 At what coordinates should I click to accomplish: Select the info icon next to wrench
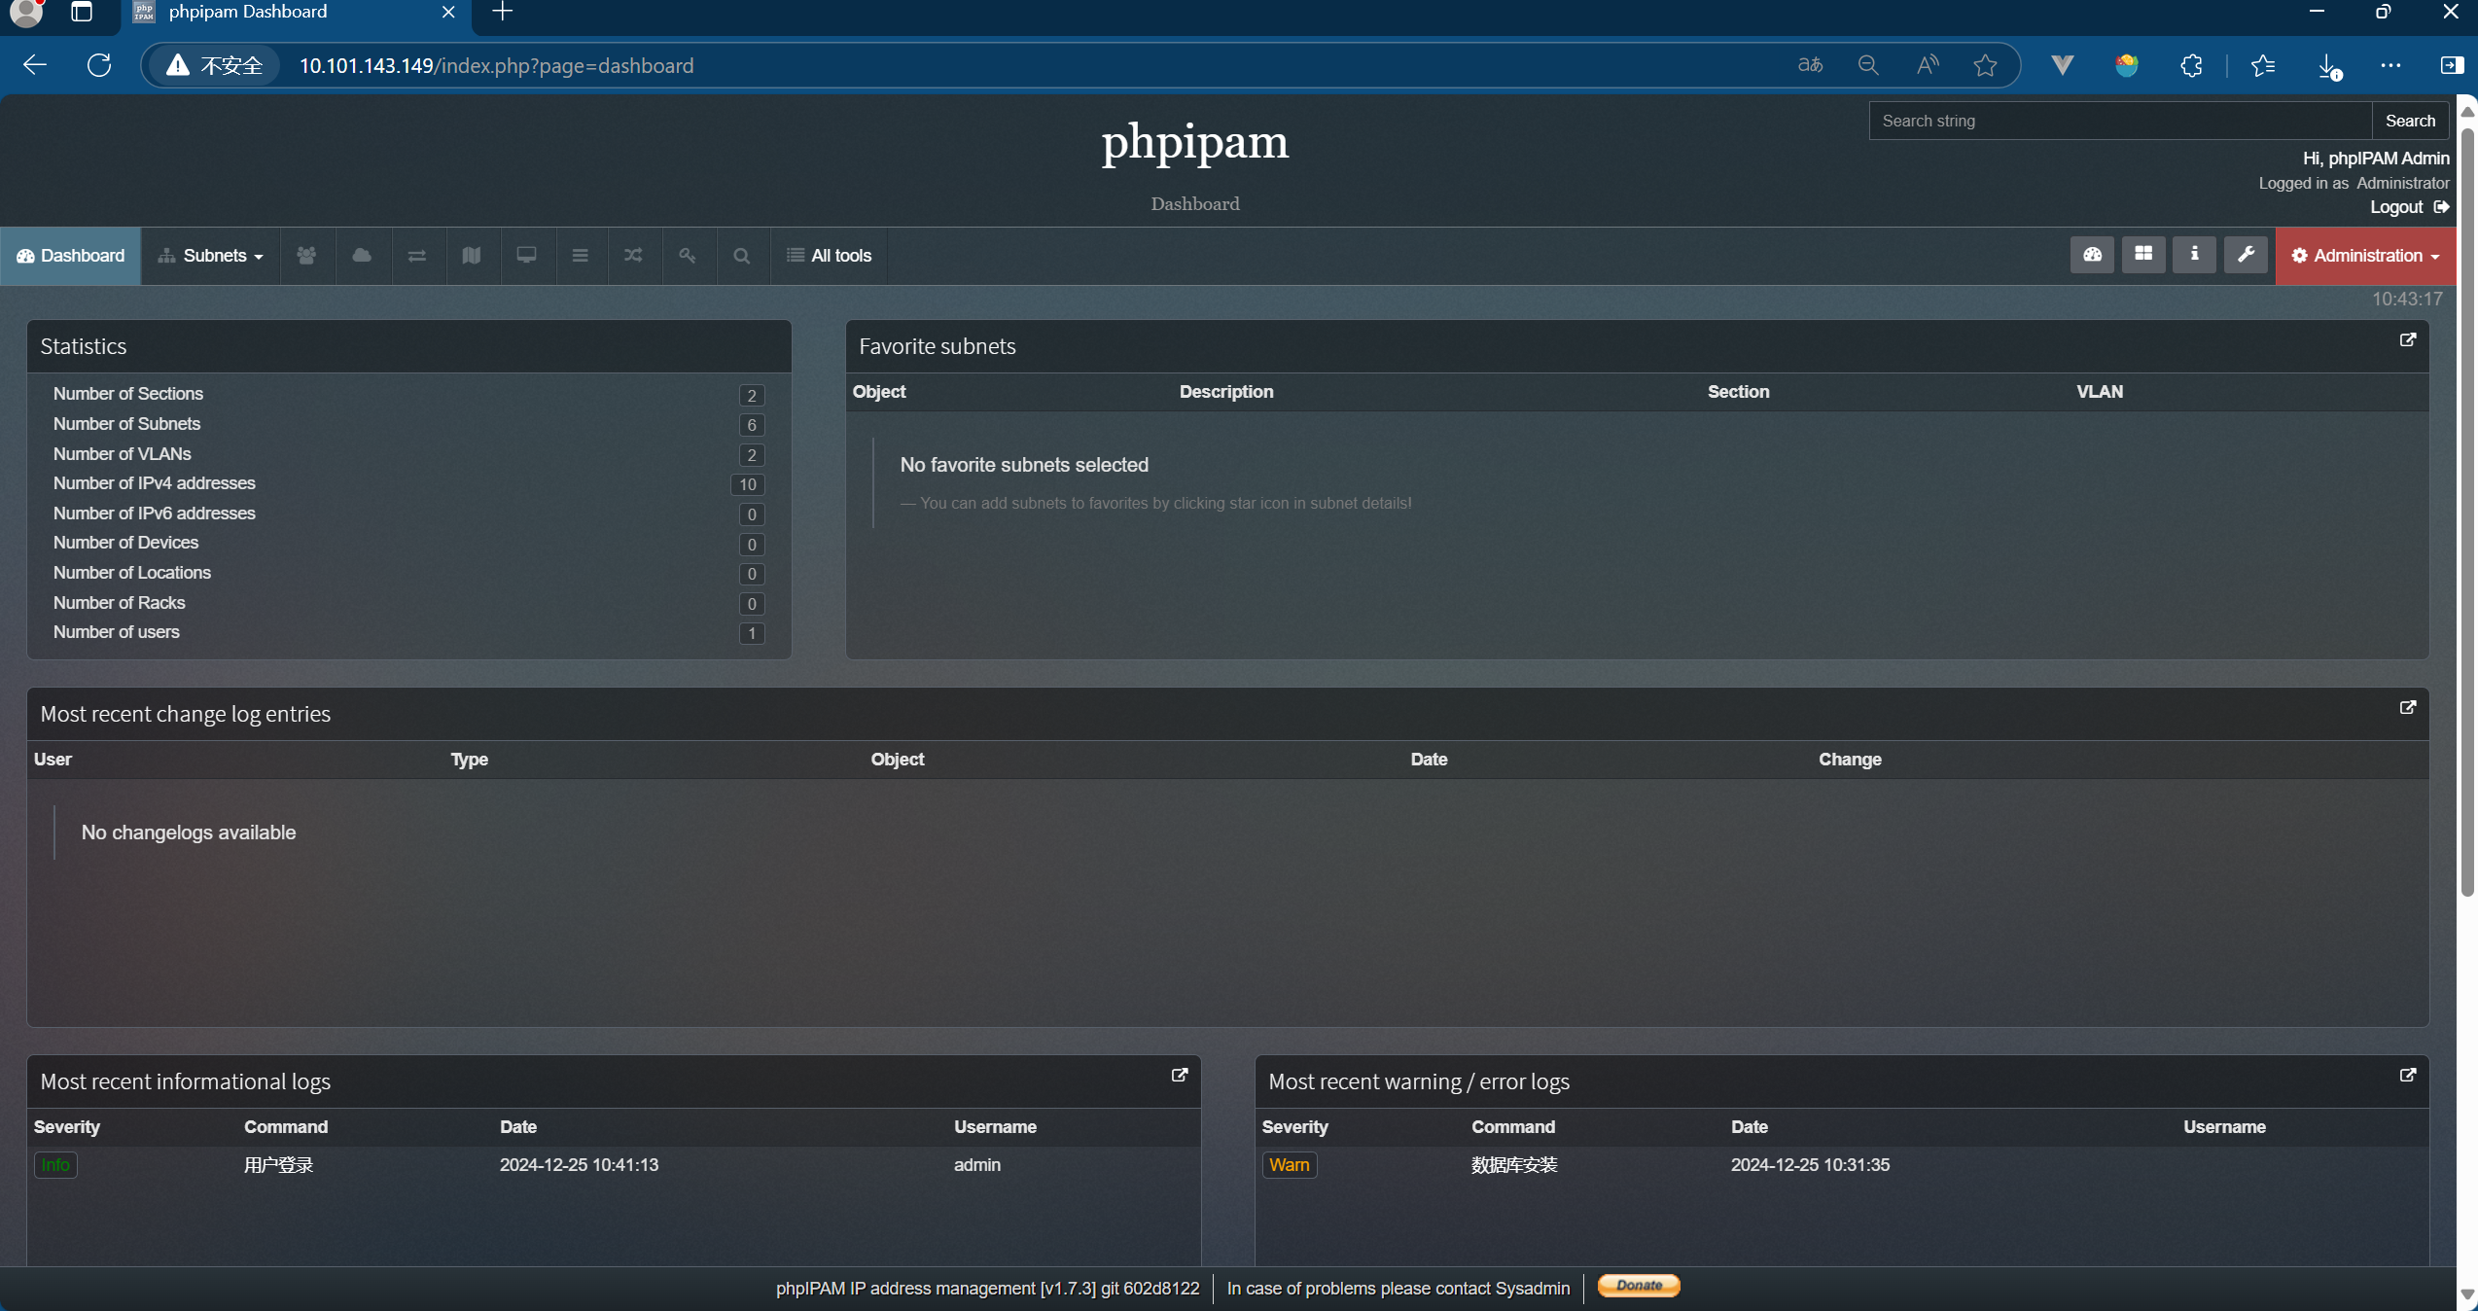(x=2195, y=255)
